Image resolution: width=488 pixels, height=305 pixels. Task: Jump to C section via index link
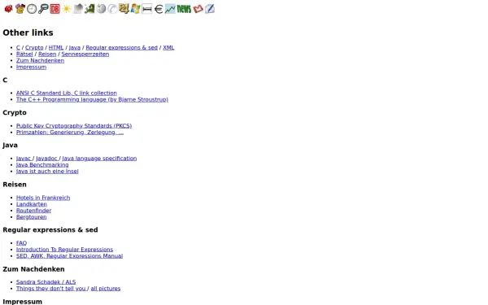18,48
